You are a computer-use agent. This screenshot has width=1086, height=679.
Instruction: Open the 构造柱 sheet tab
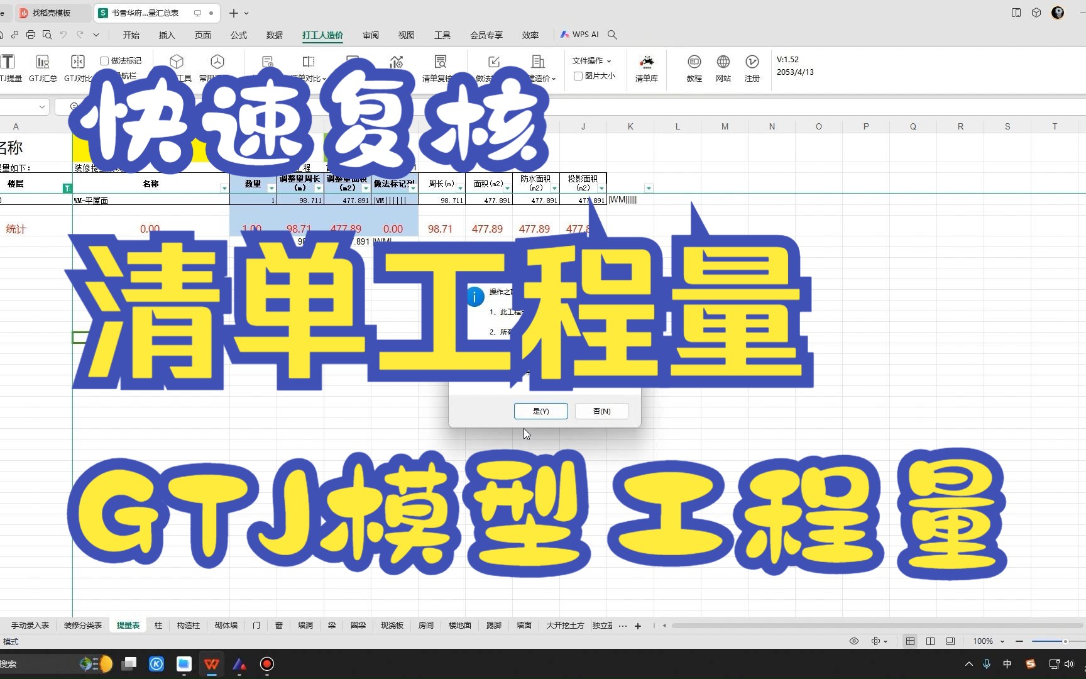tap(188, 625)
